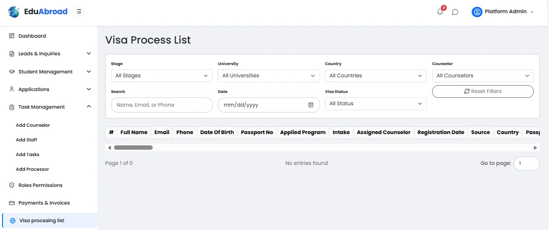Image resolution: width=549 pixels, height=230 pixels.
Task: Focus the mm/dd/yyyy date field
Action: point(269,105)
